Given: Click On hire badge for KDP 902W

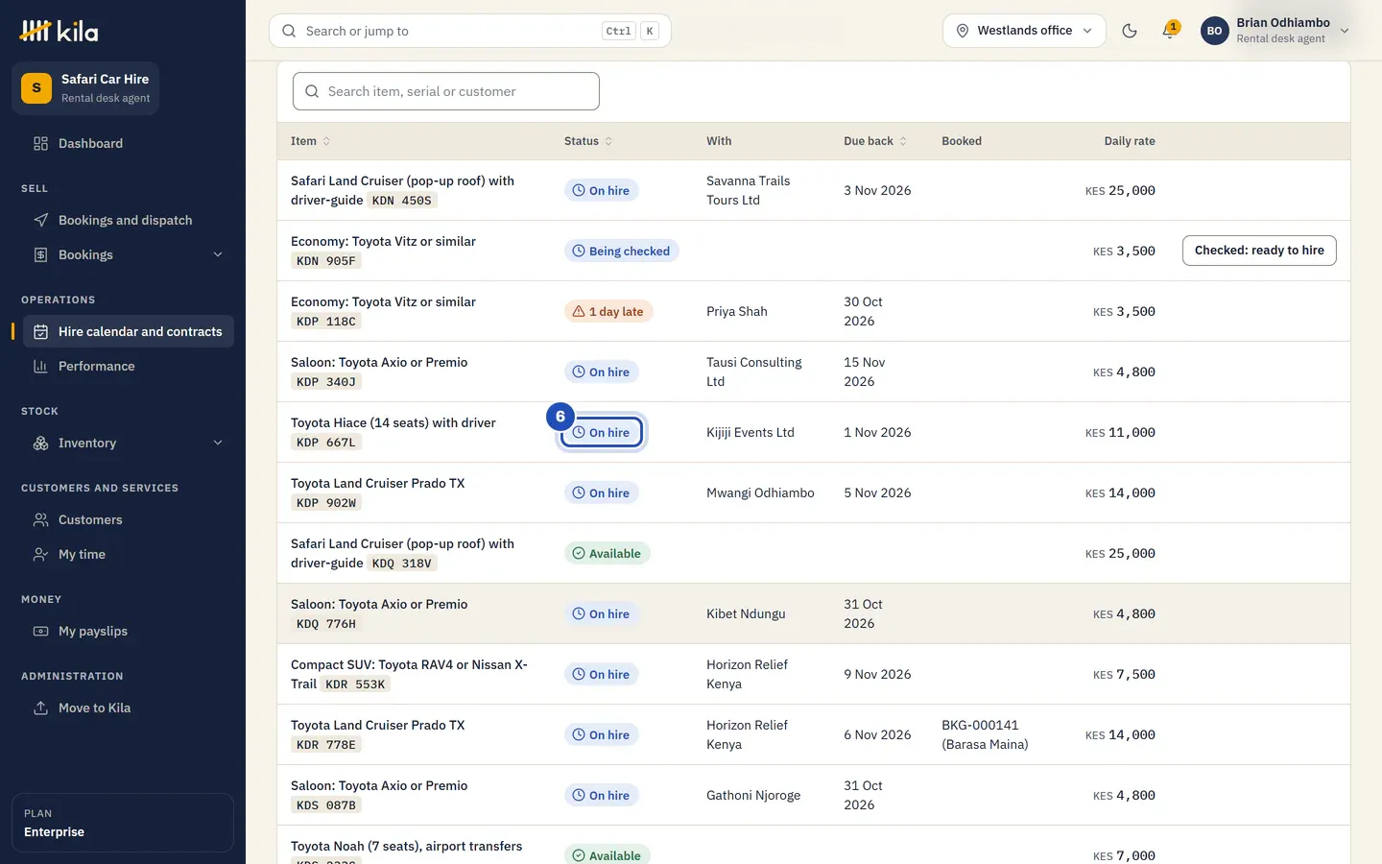Looking at the screenshot, I should [x=602, y=492].
